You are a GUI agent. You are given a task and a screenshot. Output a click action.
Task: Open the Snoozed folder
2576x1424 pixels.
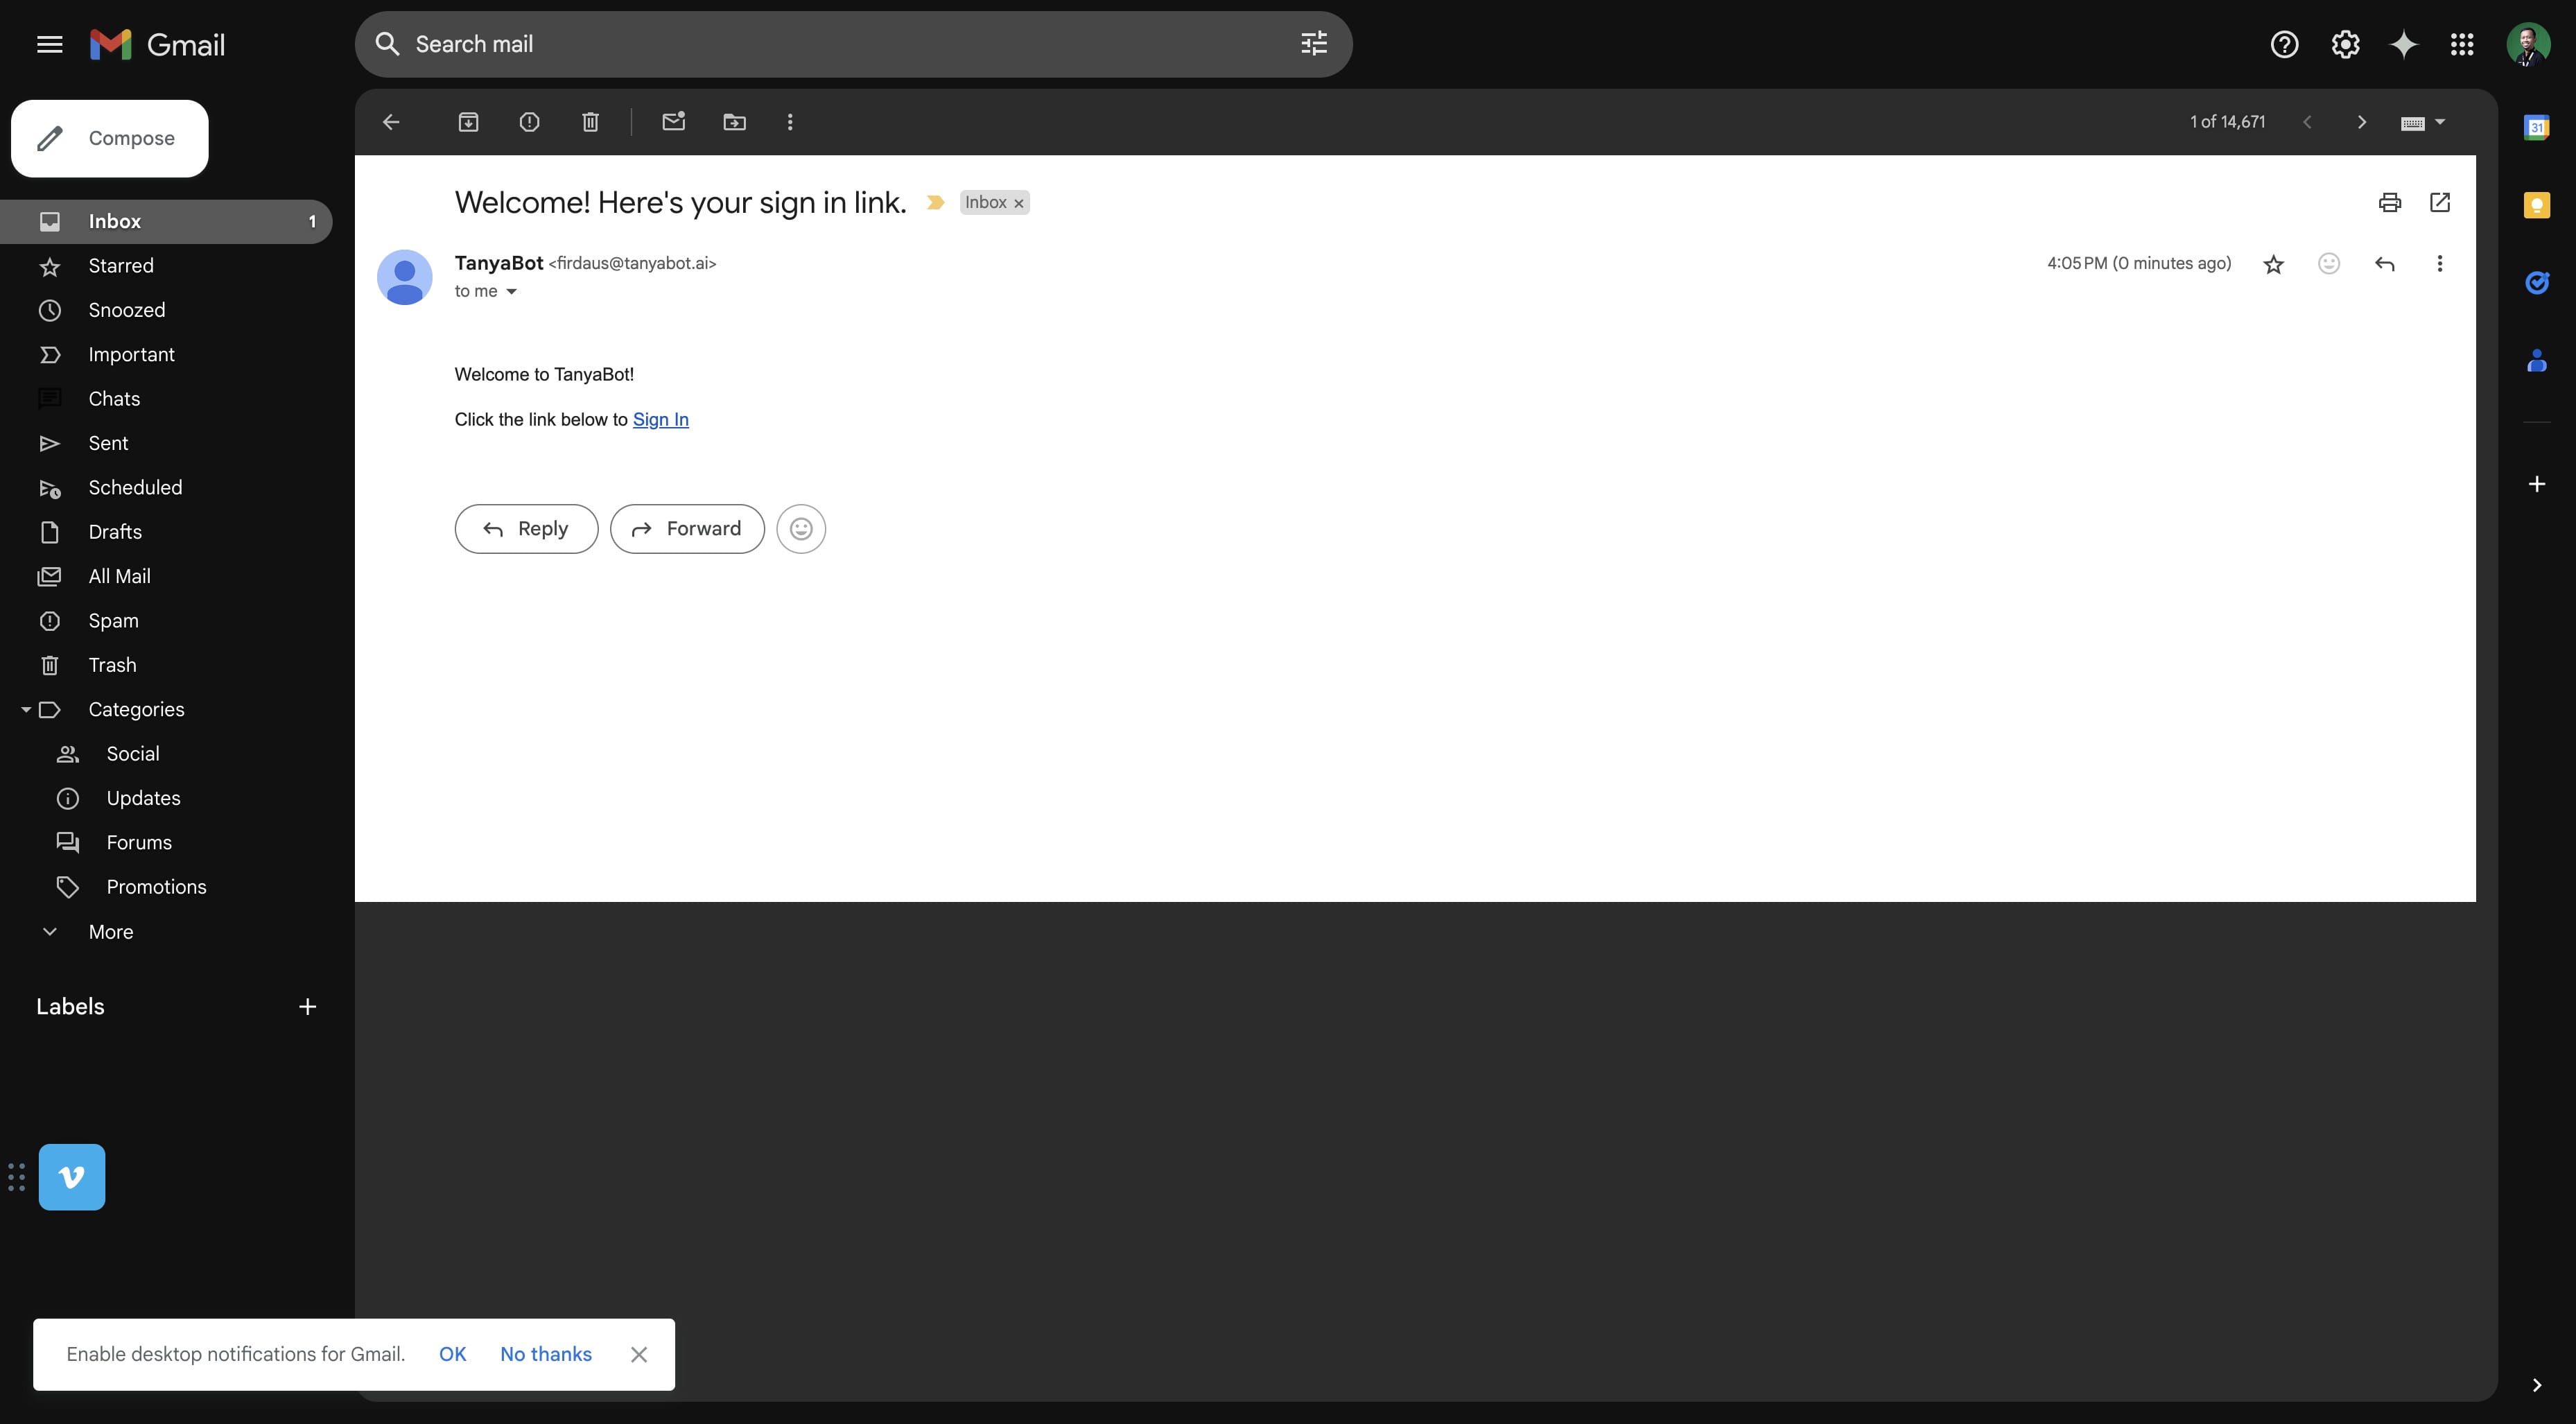[166, 310]
